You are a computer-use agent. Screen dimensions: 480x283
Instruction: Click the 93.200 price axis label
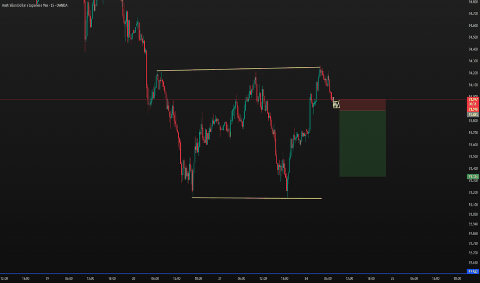(473, 192)
